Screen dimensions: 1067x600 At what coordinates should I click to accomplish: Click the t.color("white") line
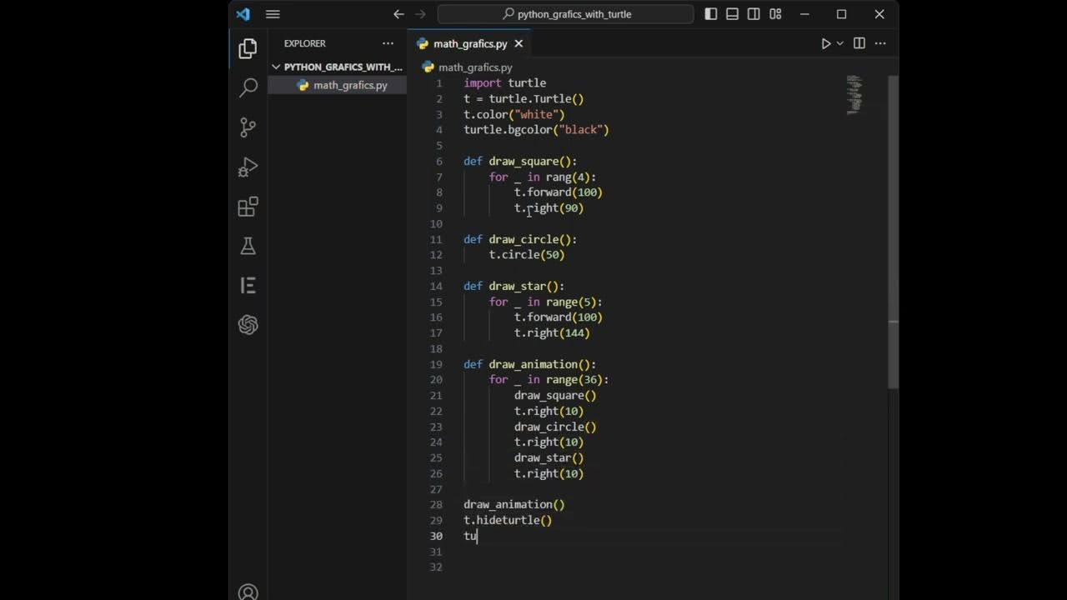[514, 114]
